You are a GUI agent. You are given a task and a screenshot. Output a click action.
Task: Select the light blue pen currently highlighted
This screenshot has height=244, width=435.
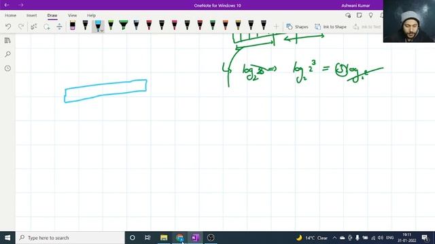(x=98, y=26)
